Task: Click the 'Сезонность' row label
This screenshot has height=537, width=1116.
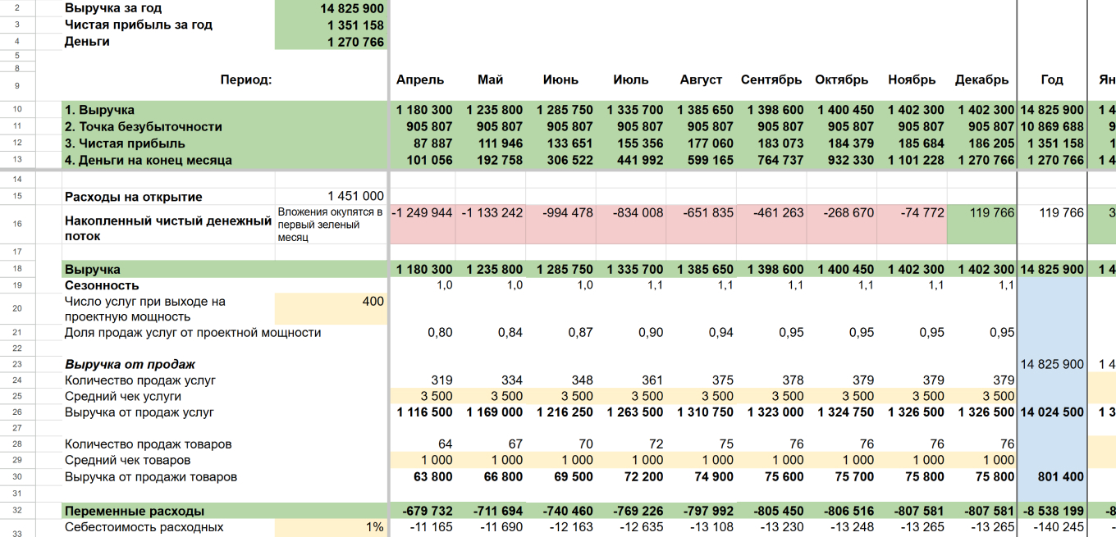Action: tap(102, 285)
